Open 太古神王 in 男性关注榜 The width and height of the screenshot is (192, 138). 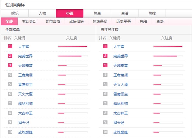pyautogui.click(x=120, y=113)
